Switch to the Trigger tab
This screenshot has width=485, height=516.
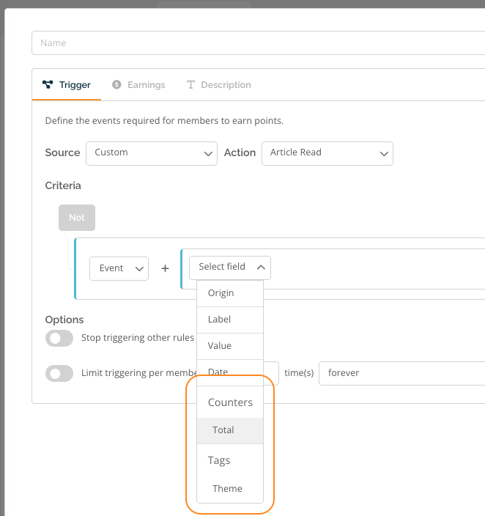[x=67, y=85]
